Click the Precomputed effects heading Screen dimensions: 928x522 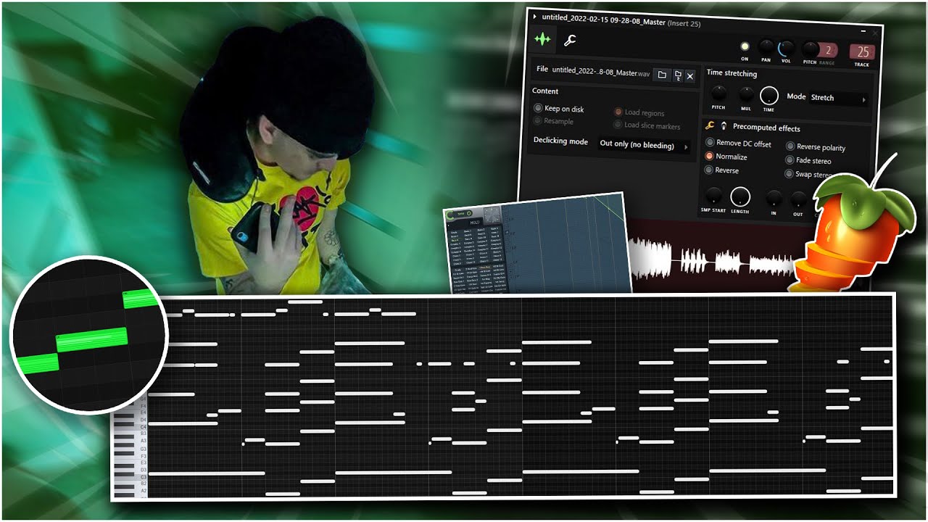tap(766, 128)
